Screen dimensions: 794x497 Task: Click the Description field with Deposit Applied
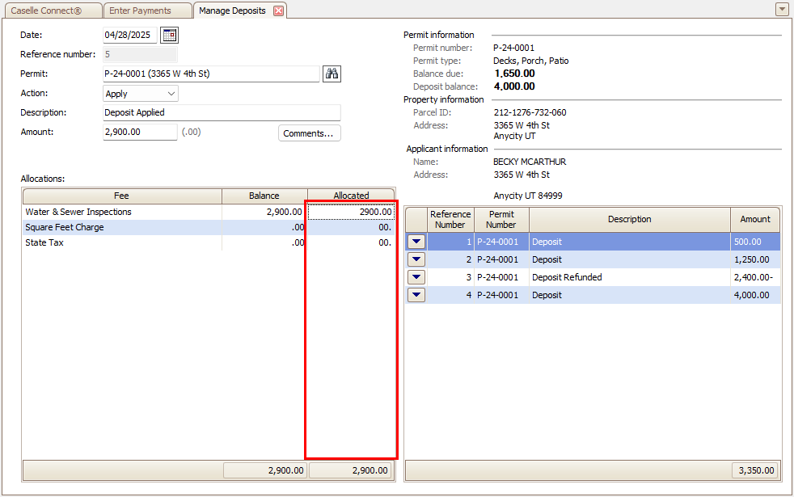click(x=222, y=112)
